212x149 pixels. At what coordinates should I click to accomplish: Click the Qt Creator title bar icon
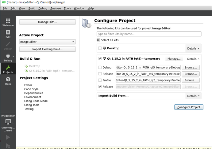(4, 2)
